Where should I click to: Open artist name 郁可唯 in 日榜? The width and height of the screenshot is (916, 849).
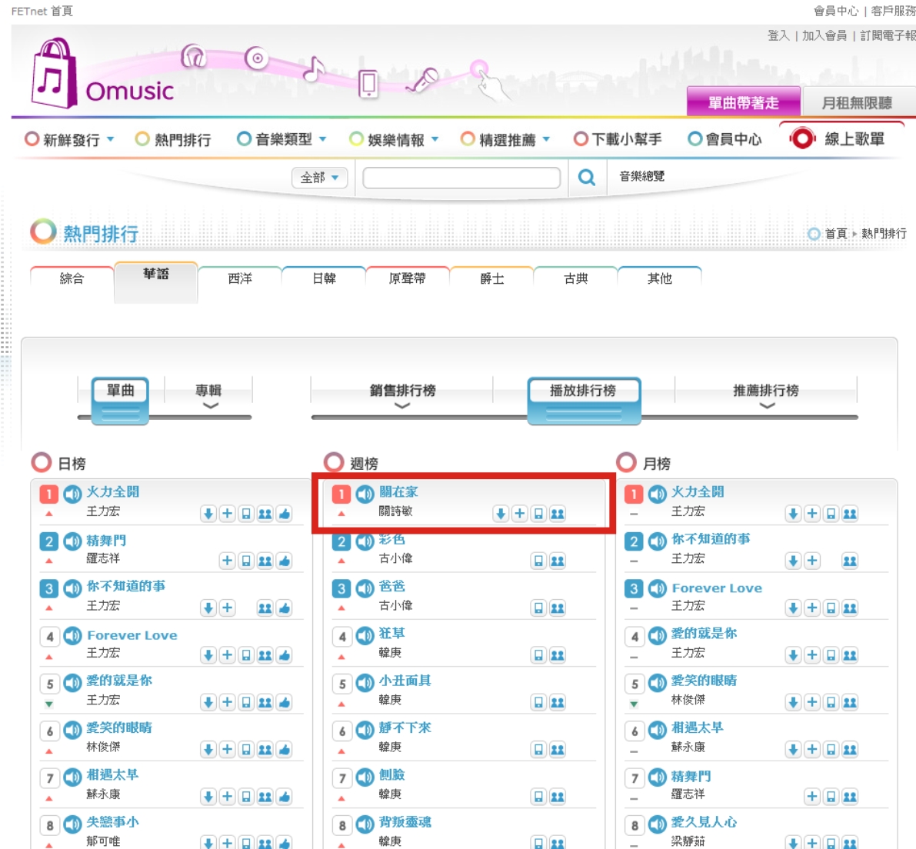point(103,841)
